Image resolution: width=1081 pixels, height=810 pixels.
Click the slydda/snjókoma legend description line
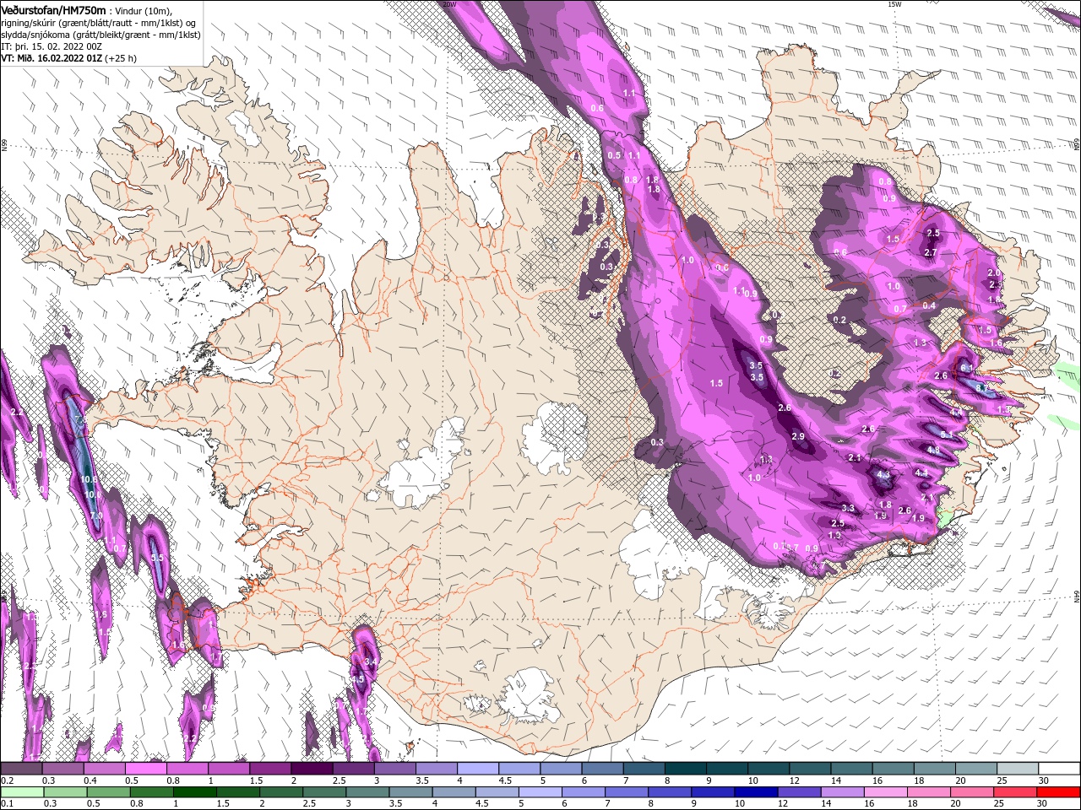point(100,35)
